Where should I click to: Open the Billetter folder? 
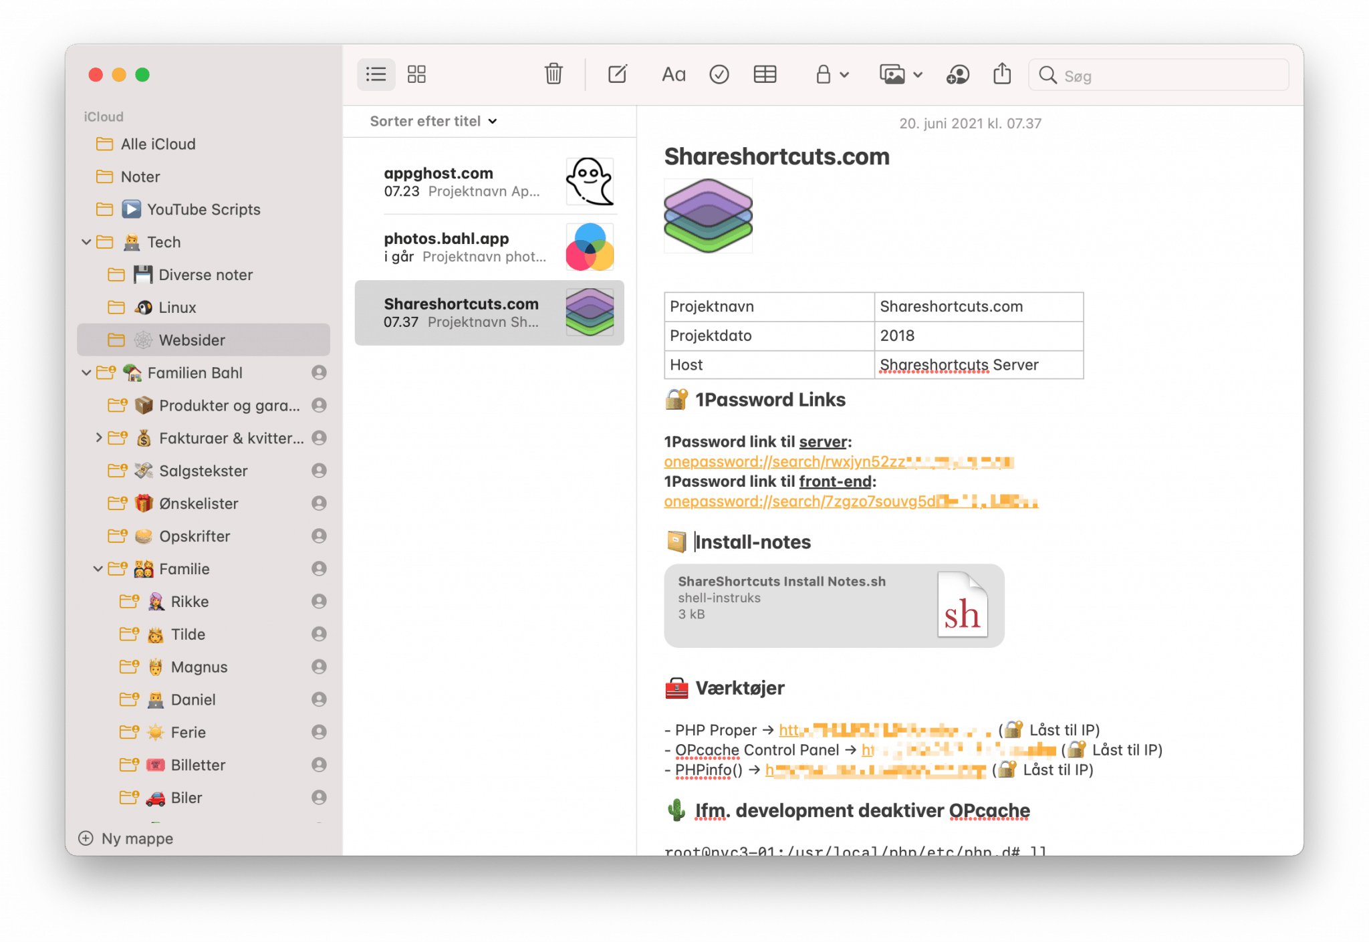point(204,766)
